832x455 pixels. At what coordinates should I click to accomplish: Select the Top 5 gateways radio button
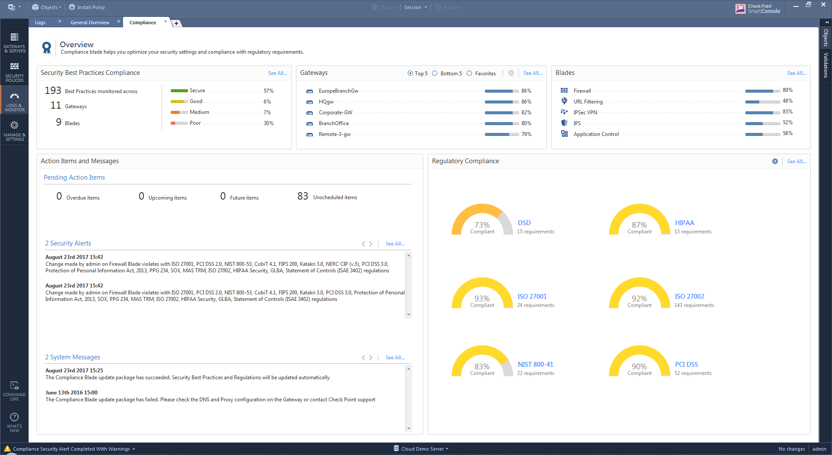410,73
